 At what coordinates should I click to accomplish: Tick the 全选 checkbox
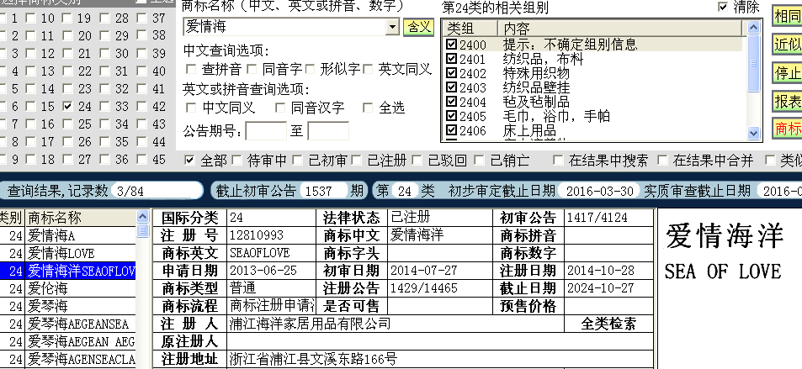[x=368, y=108]
